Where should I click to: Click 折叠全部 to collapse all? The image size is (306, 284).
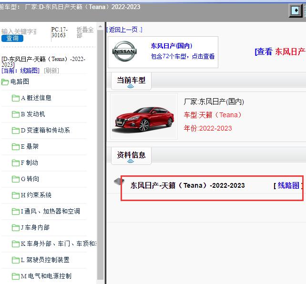click(x=85, y=32)
